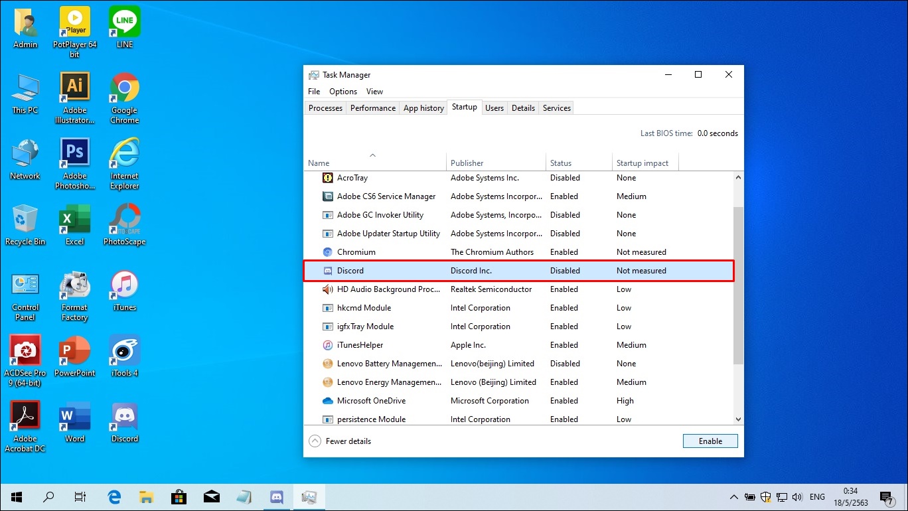Viewport: 908px width, 511px height.
Task: Click the ENG language indicator
Action: point(818,497)
